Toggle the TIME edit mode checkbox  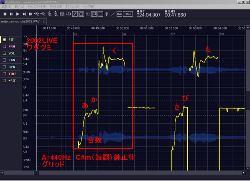tap(5, 74)
